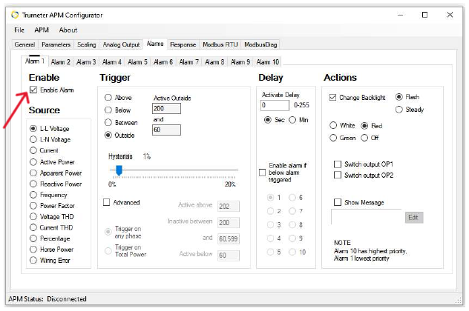Open the About menu

point(68,30)
